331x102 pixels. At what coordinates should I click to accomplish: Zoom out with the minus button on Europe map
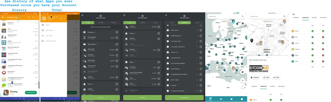point(242,87)
